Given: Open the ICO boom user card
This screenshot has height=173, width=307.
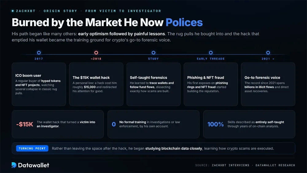Looking at the screenshot, I should (x=39, y=84).
